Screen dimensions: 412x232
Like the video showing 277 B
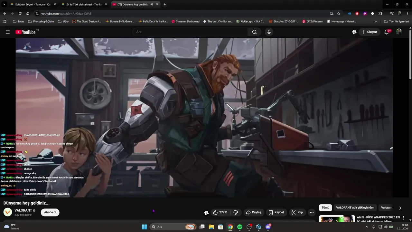pyautogui.click(x=220, y=212)
